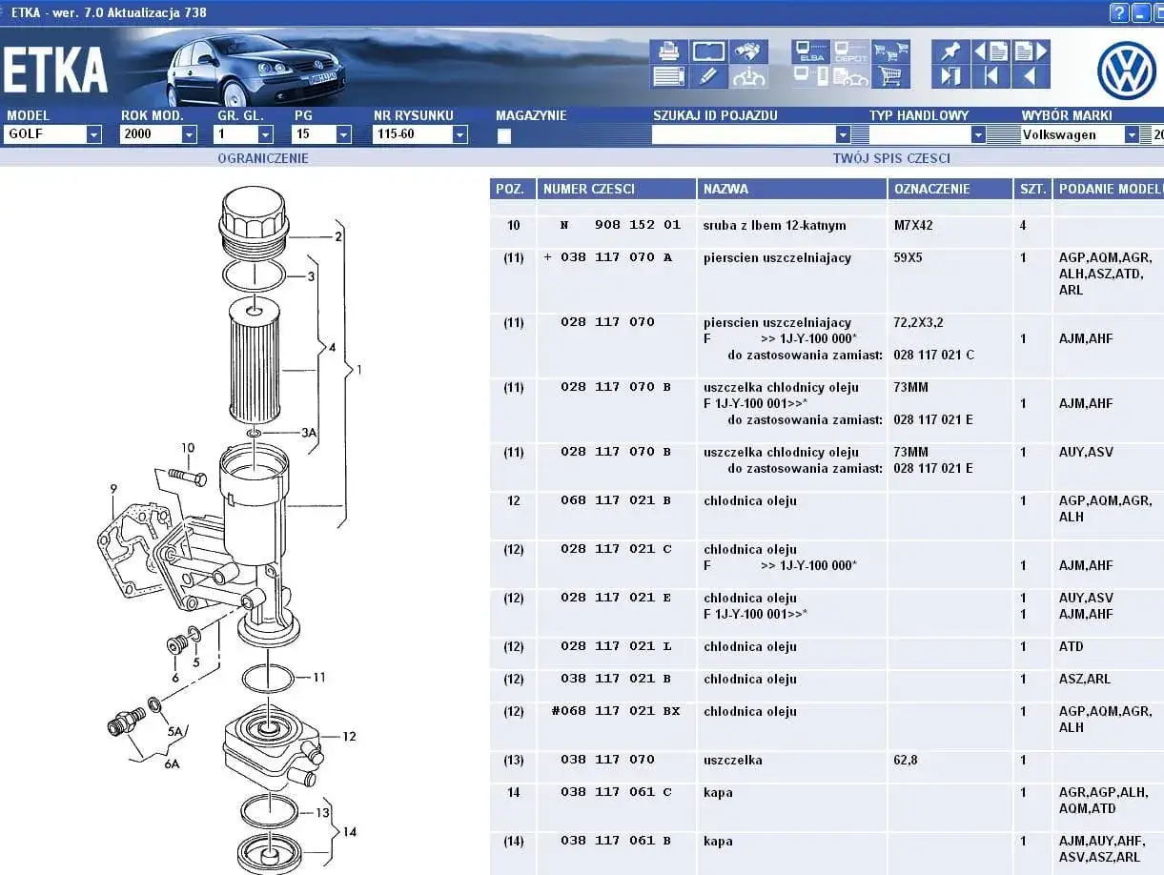Click the document-and-car icon

click(x=850, y=76)
